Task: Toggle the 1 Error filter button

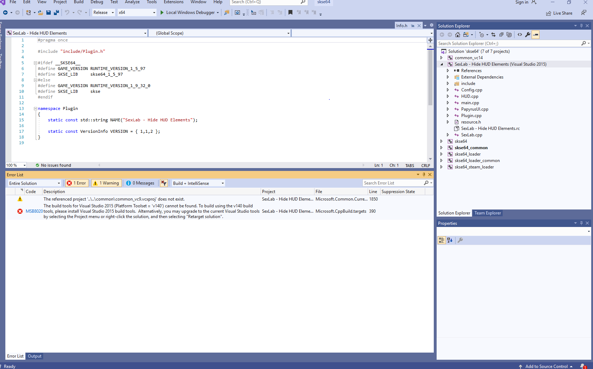Action: [x=76, y=183]
